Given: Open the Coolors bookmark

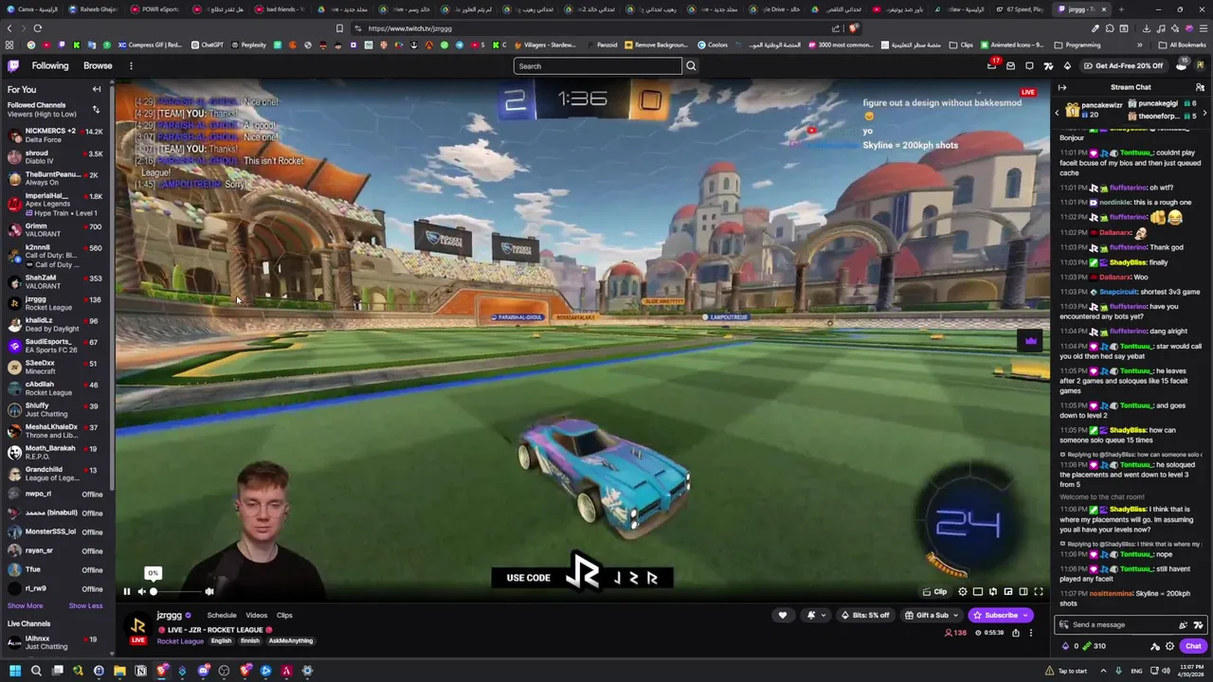Looking at the screenshot, I should click(x=713, y=45).
